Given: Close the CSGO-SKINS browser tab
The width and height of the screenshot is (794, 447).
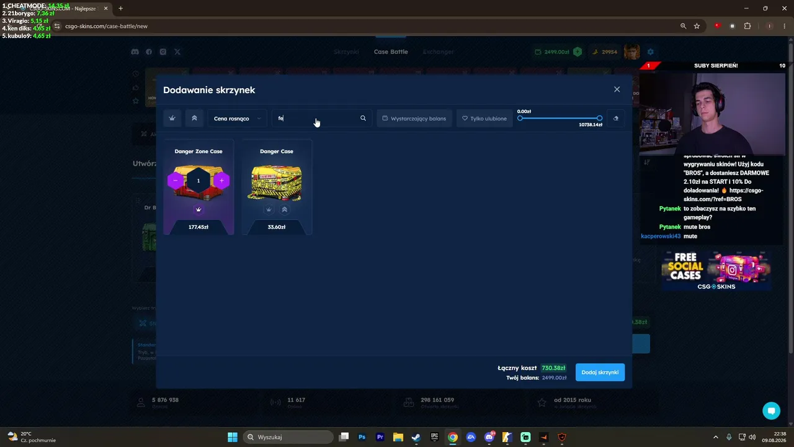Looking at the screenshot, I should (x=106, y=9).
